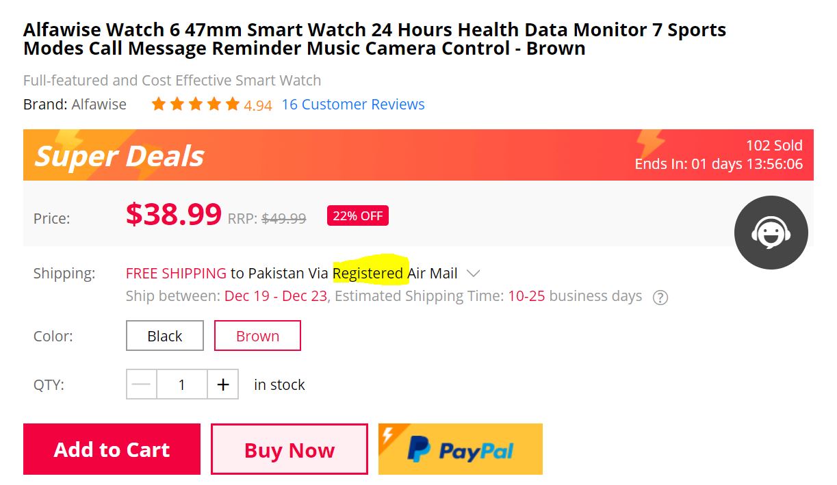Click the Buy Now button
This screenshot has height=485, width=837.
click(x=289, y=449)
